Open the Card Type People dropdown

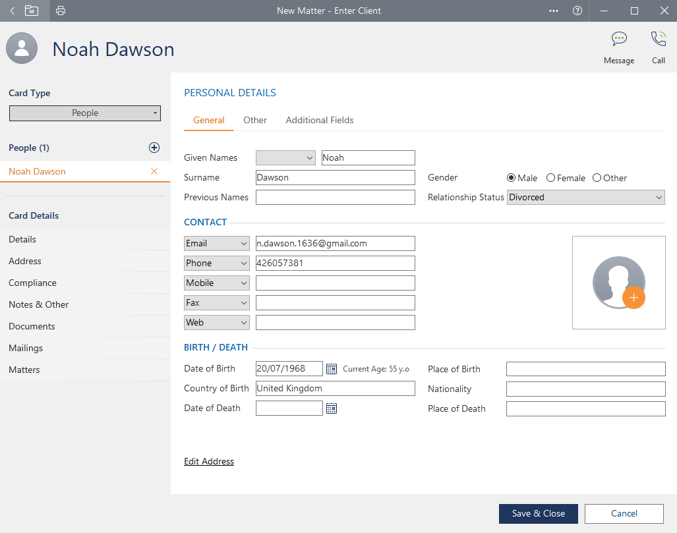84,113
